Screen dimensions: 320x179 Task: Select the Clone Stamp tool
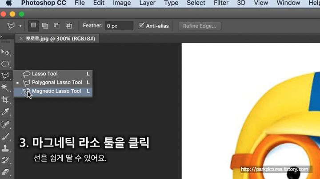click(x=5, y=148)
